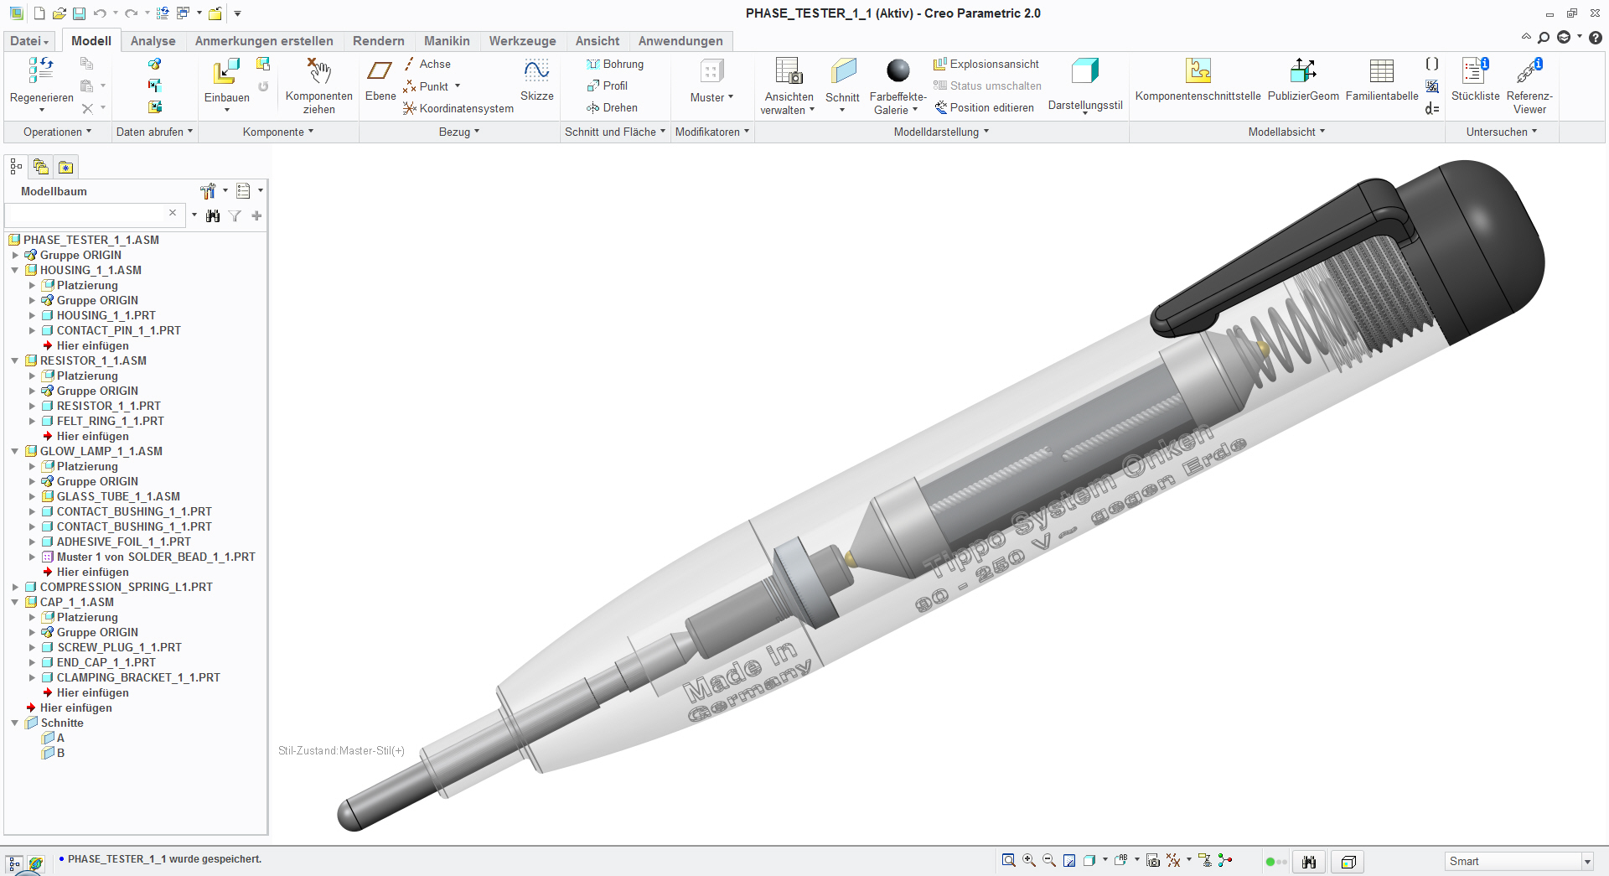Screen dimensions: 1609x876
Task: Switch to the Rendern tab
Action: (x=379, y=41)
